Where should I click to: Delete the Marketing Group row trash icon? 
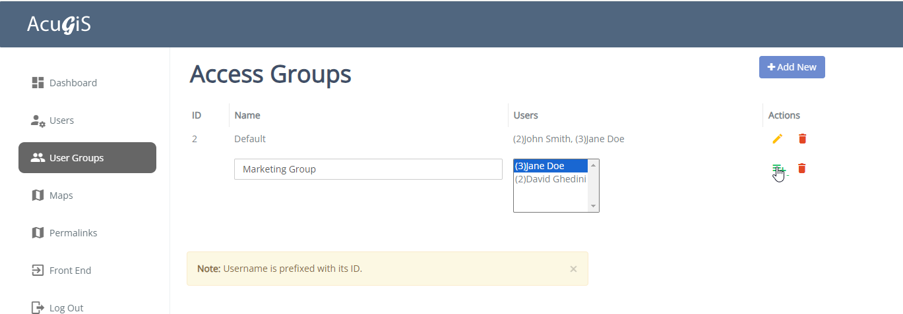(801, 169)
